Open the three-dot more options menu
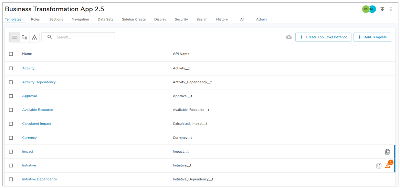 pos(391,9)
